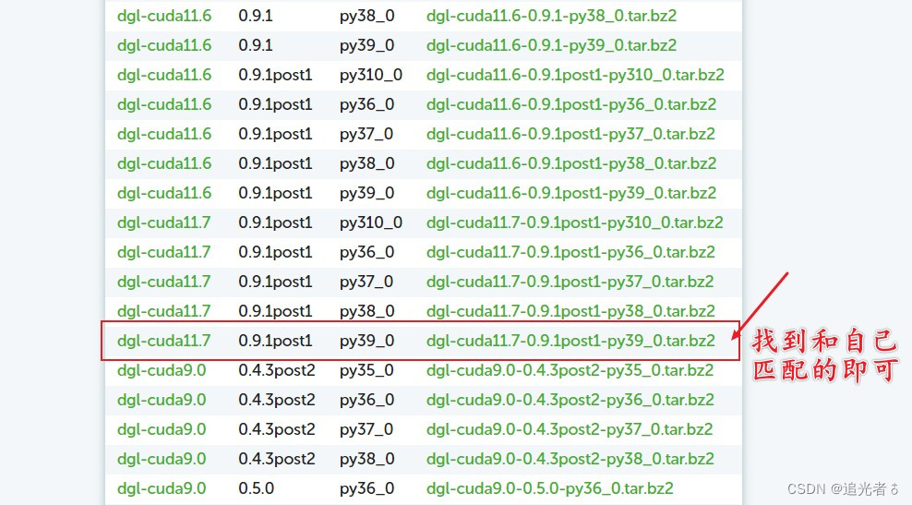Select 0.9.1post1 version in highlighted cuda11.7 py39_0 row

point(276,341)
